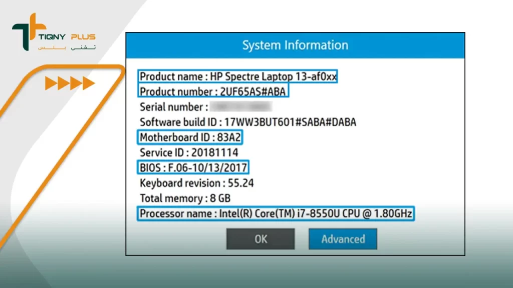Select the BIOS F.06 version line
Screen dimensions: 513x288
[x=193, y=167]
